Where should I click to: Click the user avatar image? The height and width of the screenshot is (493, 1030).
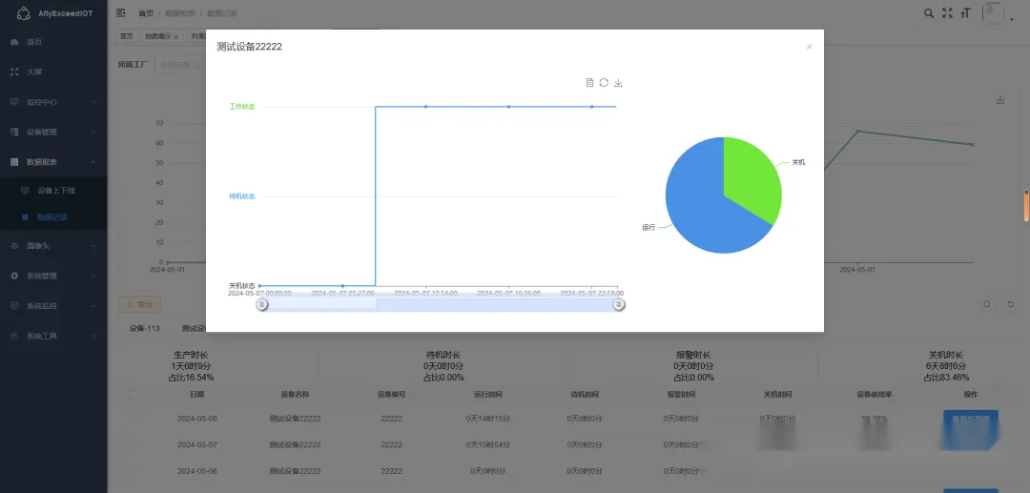click(x=993, y=13)
